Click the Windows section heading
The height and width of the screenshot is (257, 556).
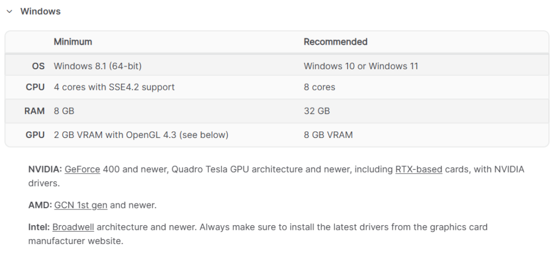click(x=40, y=11)
